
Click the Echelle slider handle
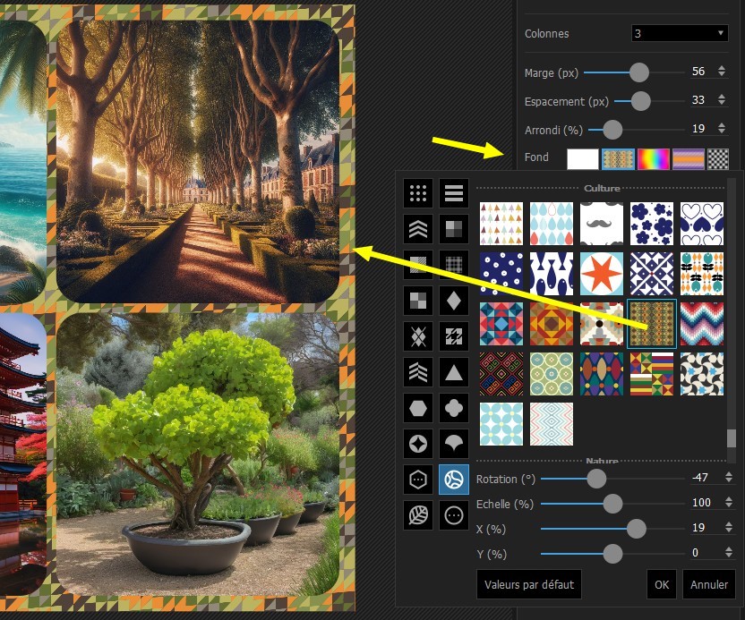[x=612, y=504]
